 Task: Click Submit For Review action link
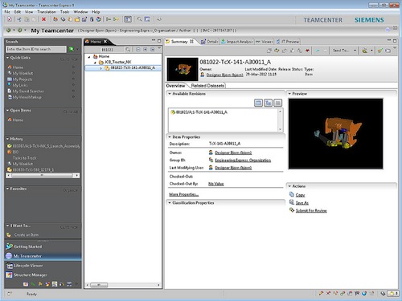coord(311,210)
